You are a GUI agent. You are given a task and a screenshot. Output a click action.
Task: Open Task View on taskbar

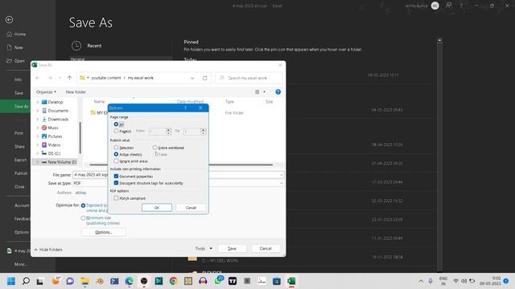pyautogui.click(x=40, y=281)
